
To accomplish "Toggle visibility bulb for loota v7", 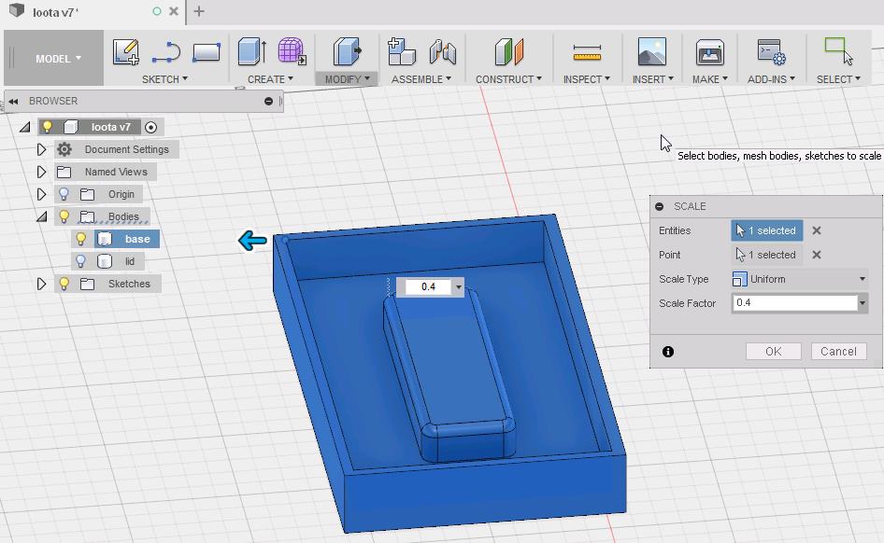I will pos(48,127).
